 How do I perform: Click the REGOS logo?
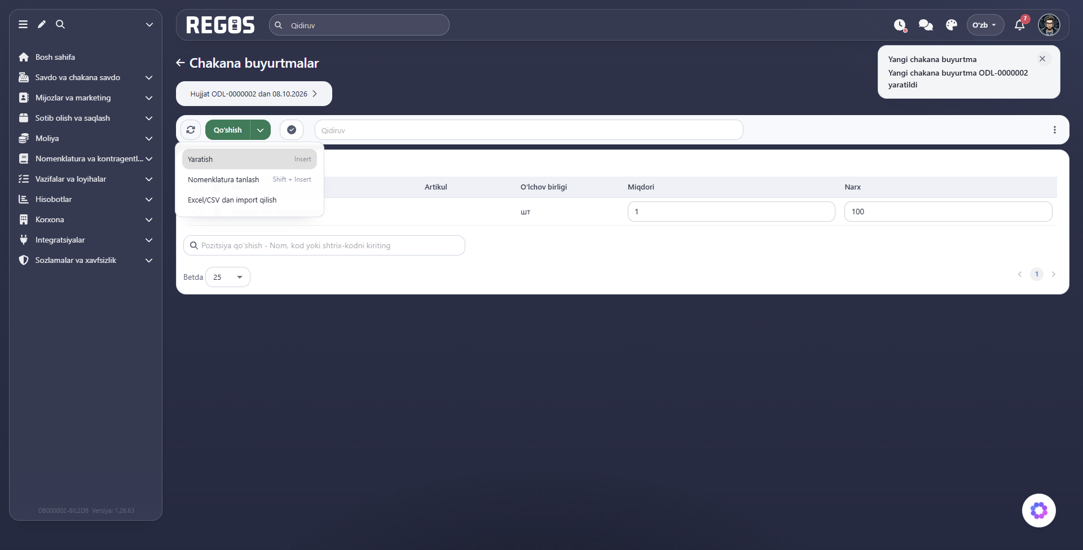pos(221,25)
